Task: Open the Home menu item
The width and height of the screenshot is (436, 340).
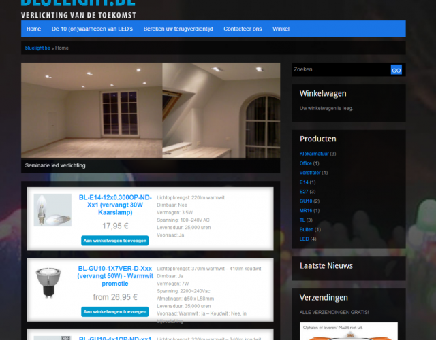Action: coord(33,29)
